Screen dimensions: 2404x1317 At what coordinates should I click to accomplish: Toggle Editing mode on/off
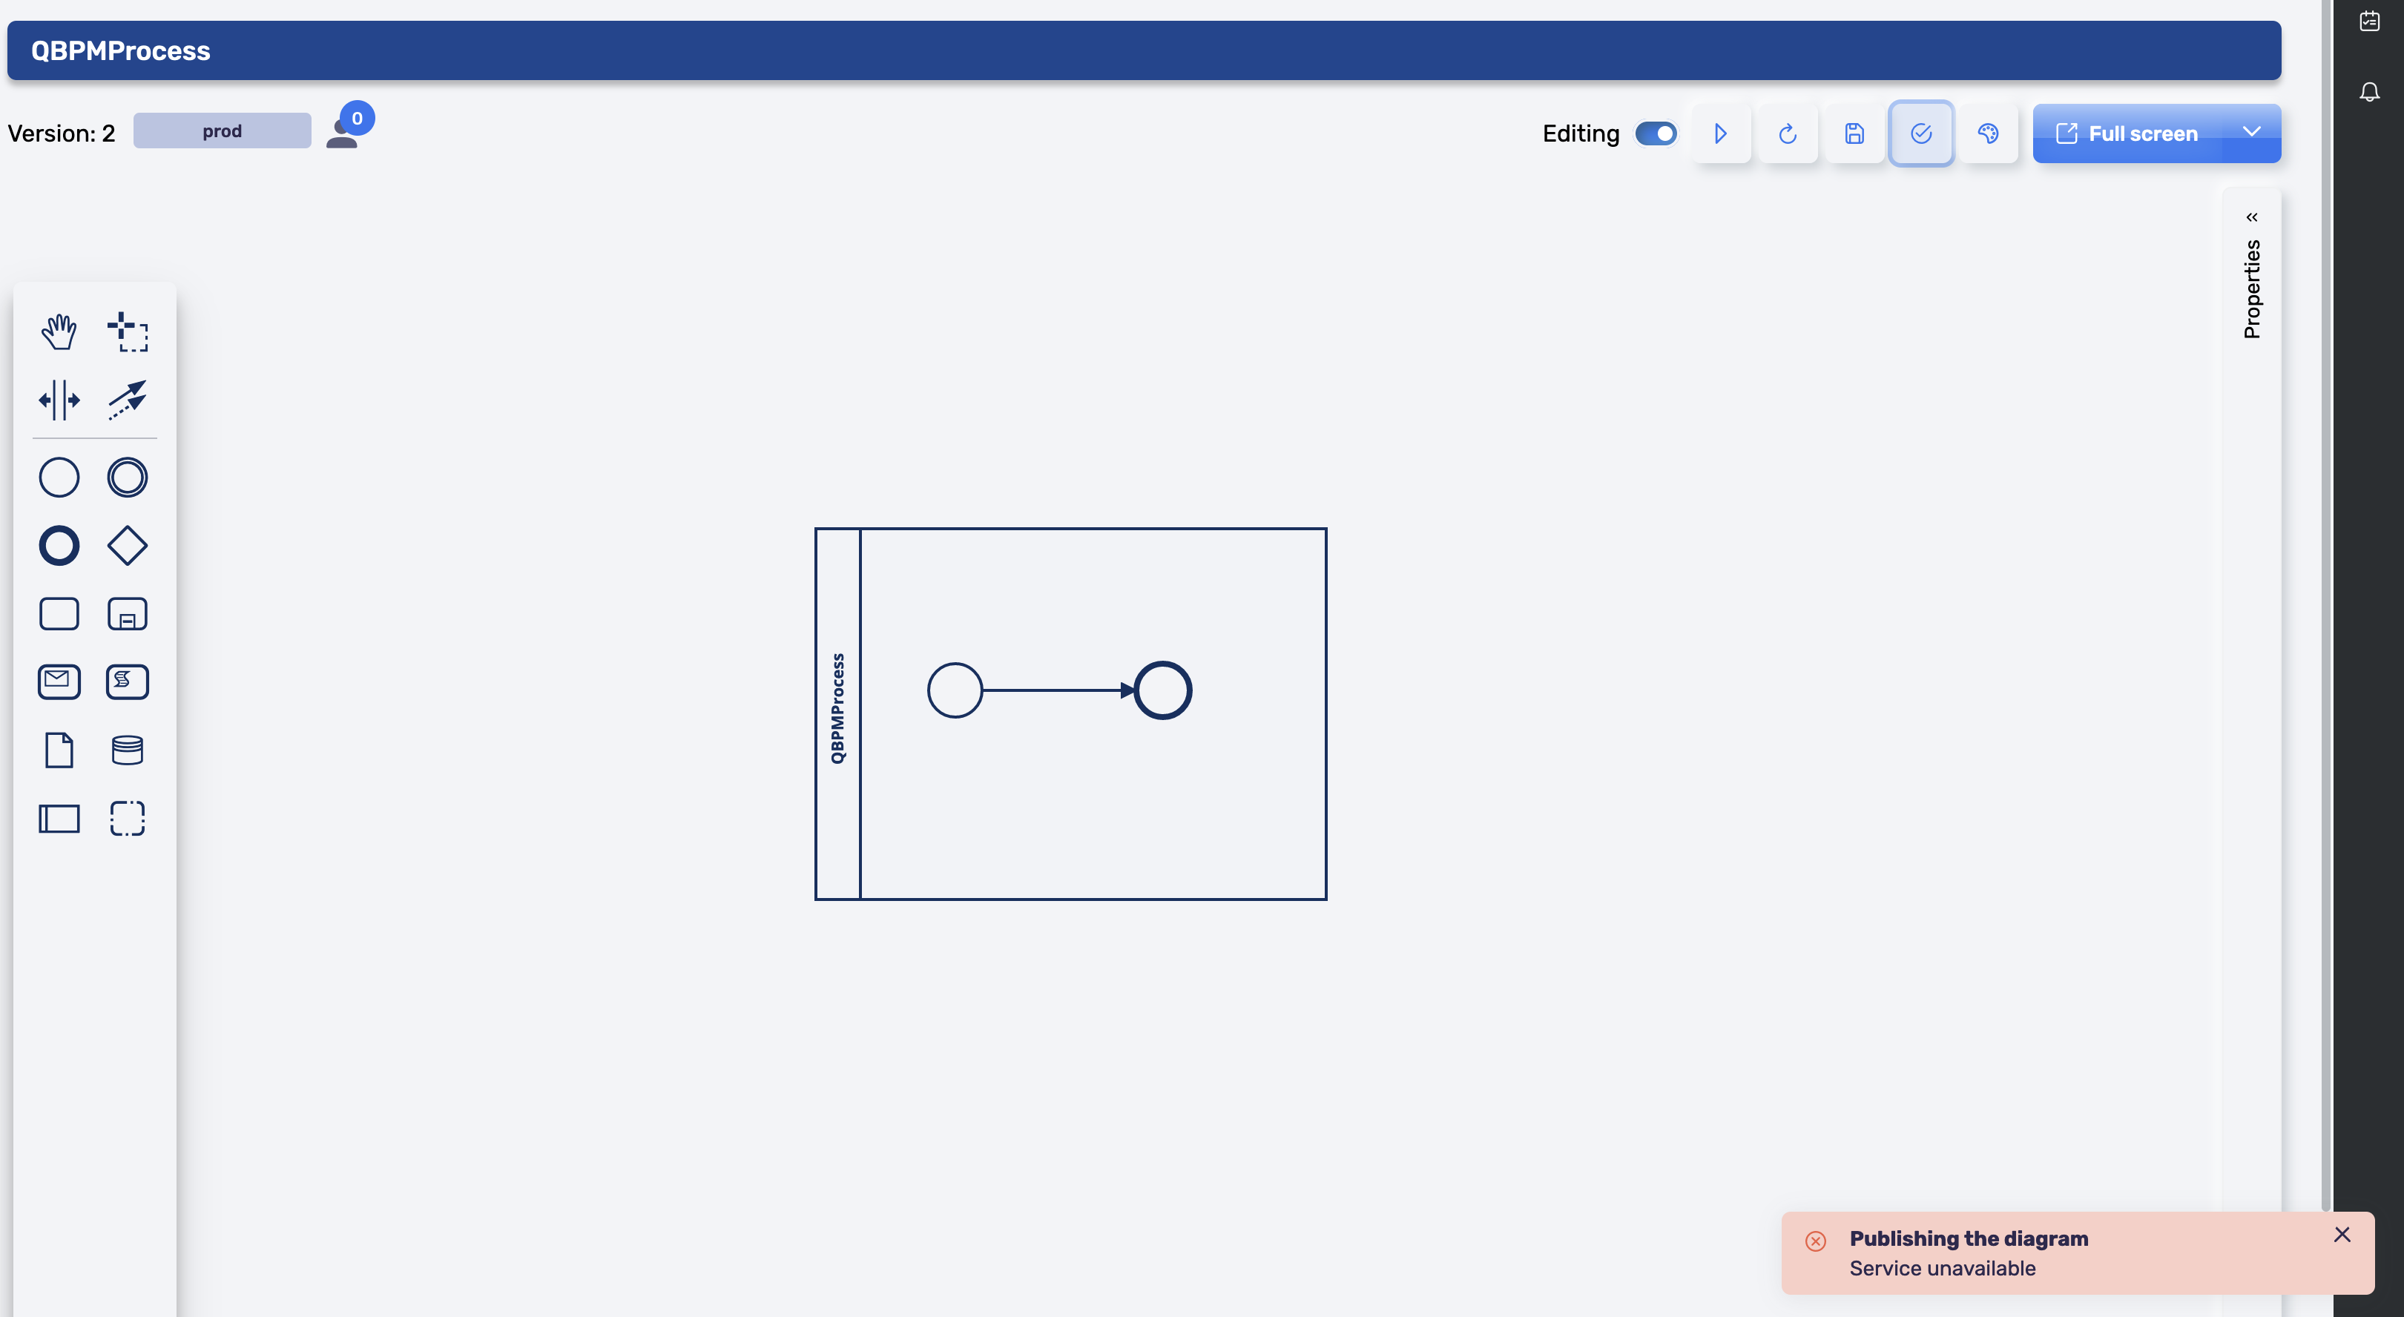tap(1656, 133)
